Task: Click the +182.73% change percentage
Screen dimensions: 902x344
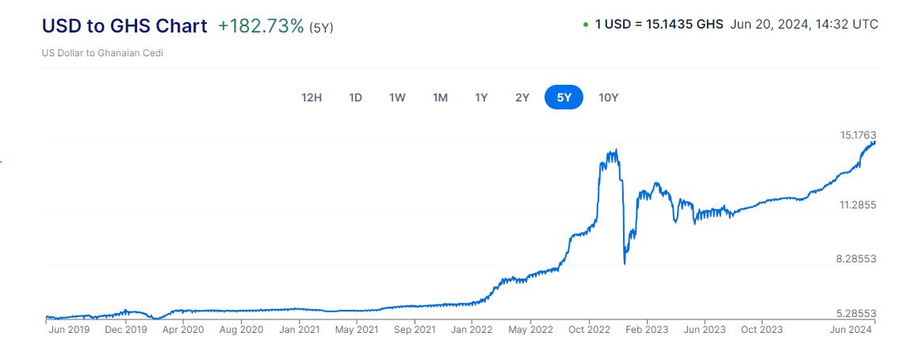Action: point(261,25)
